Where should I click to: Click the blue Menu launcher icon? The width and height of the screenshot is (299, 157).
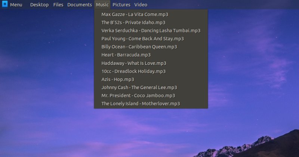(x=5, y=5)
